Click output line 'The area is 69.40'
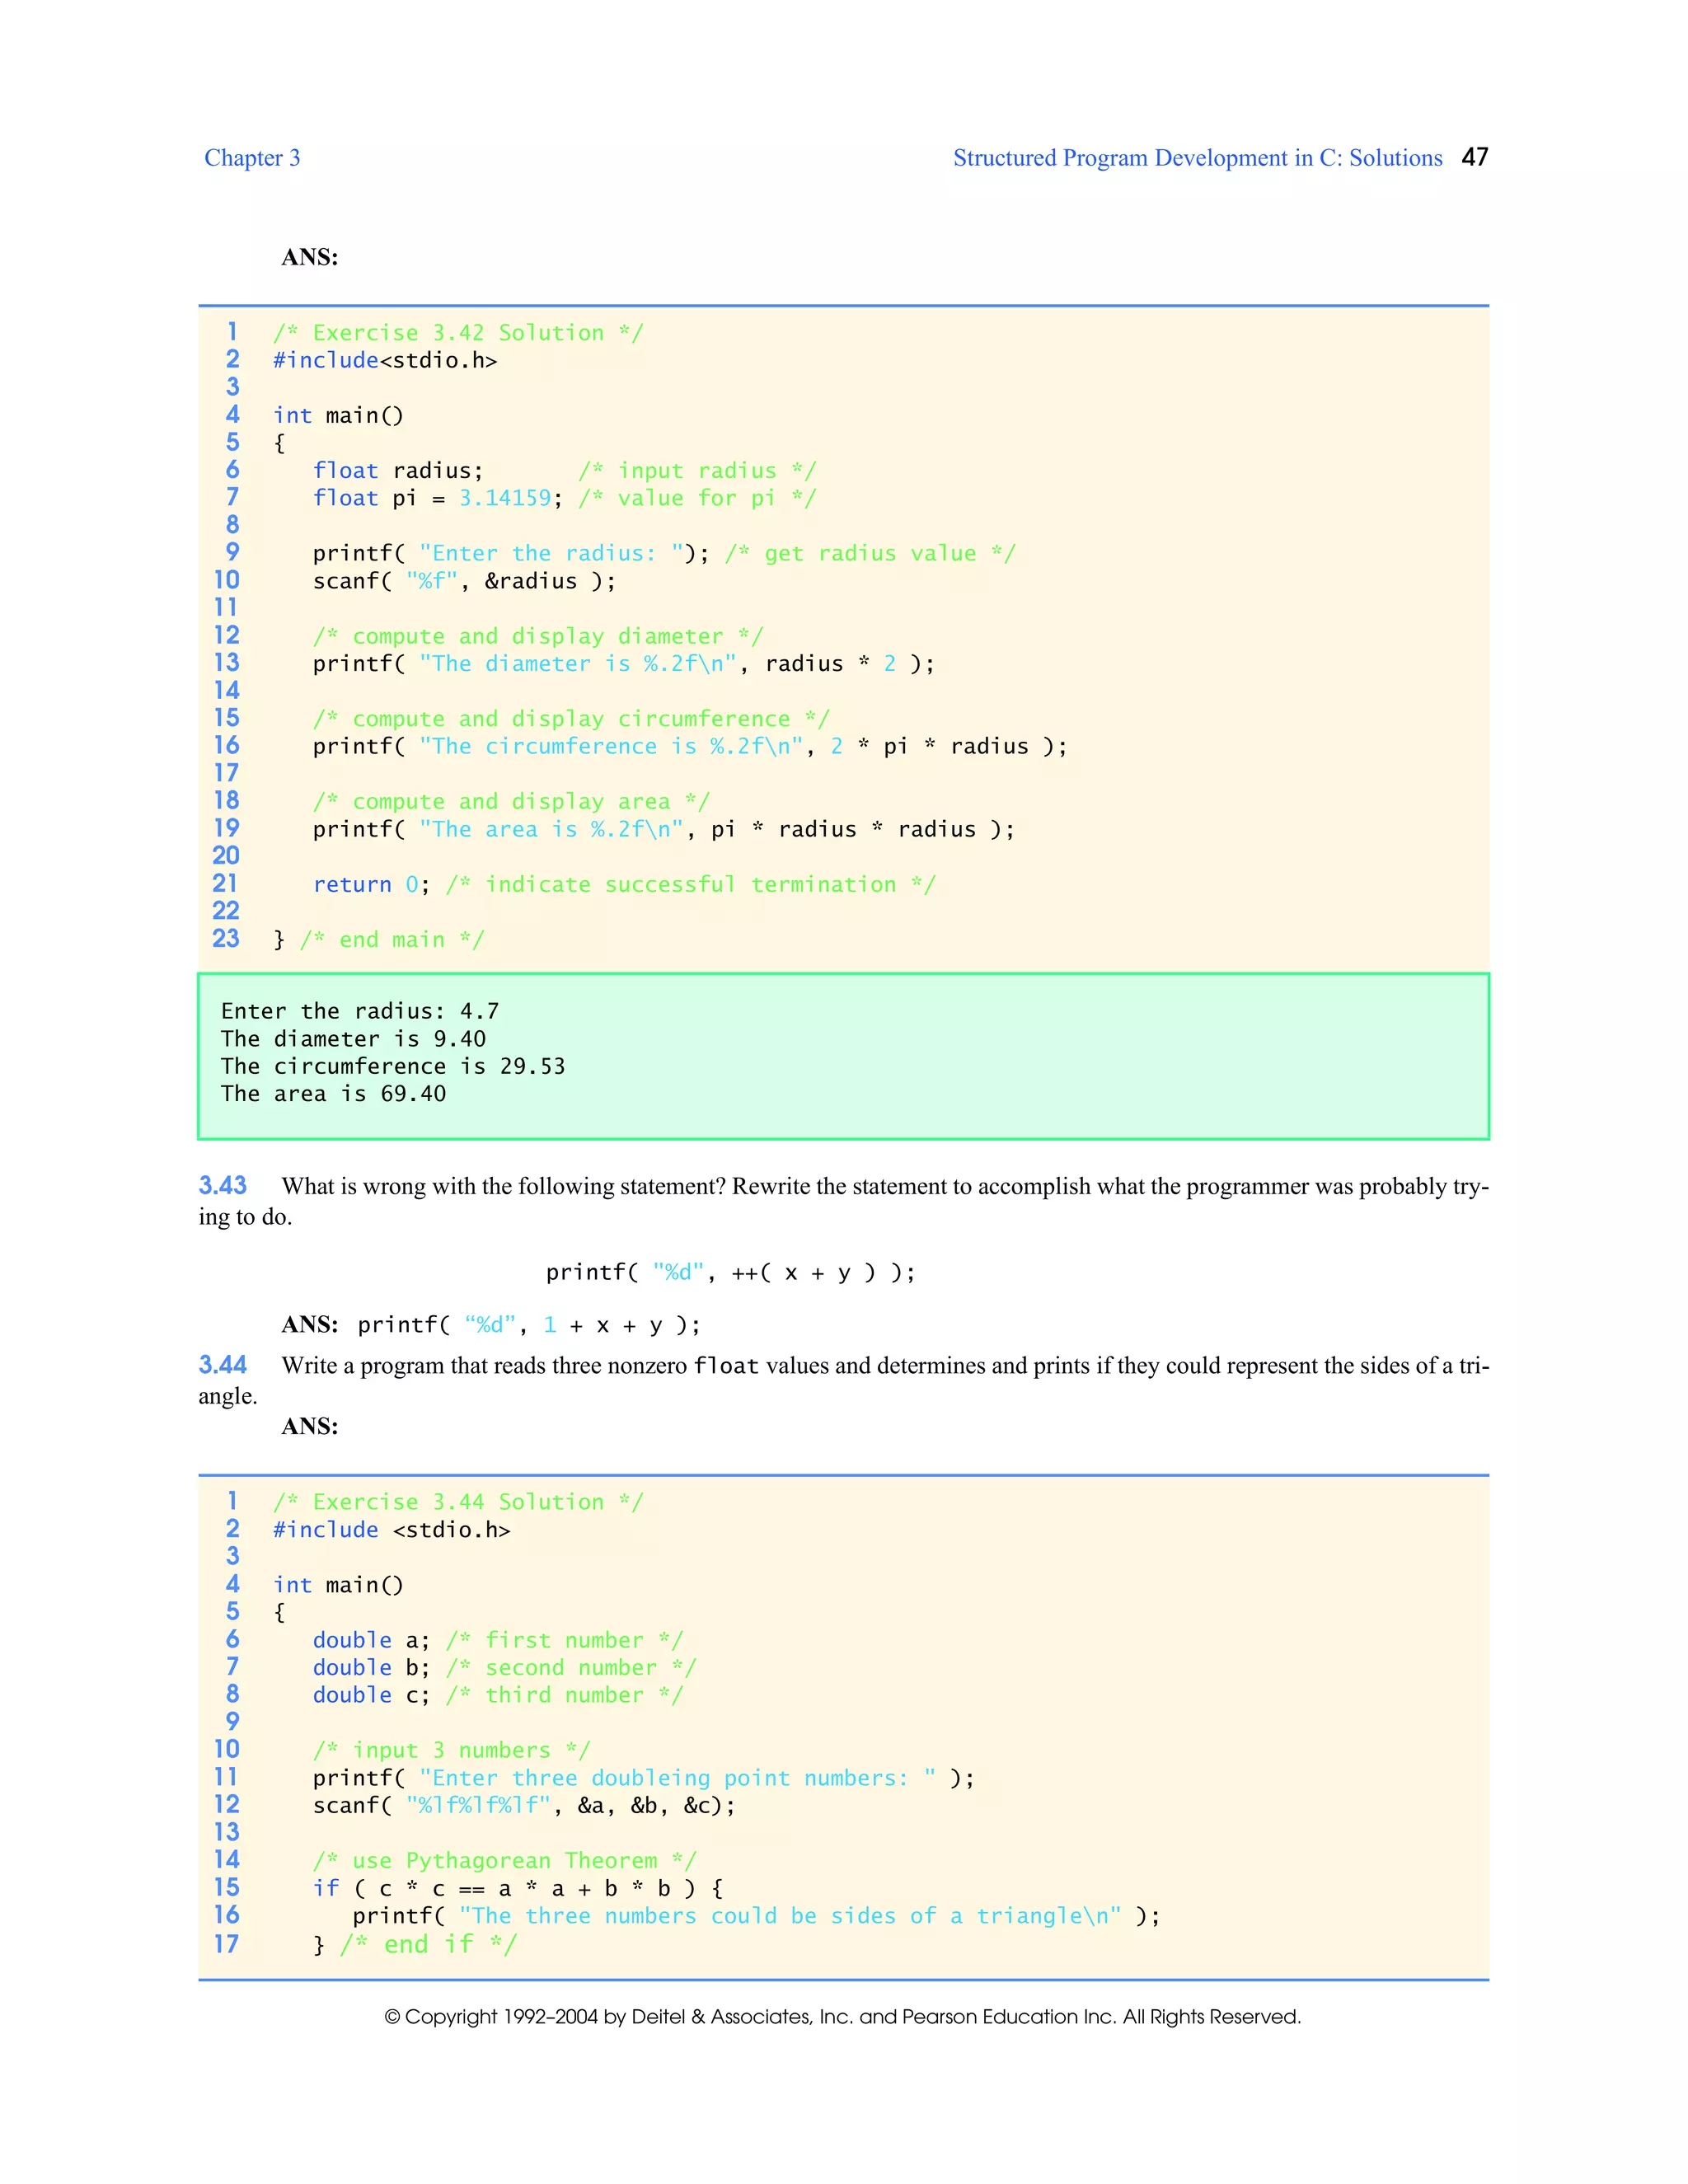 click(333, 1094)
